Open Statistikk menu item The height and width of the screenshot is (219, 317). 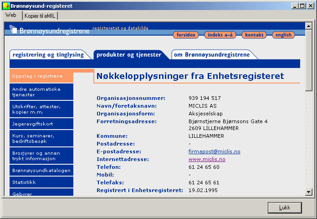(41, 182)
